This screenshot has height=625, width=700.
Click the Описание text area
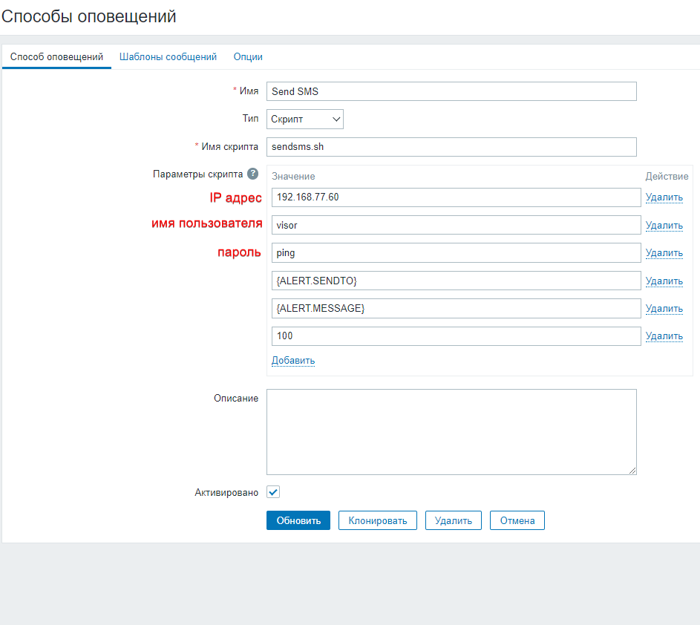click(451, 431)
